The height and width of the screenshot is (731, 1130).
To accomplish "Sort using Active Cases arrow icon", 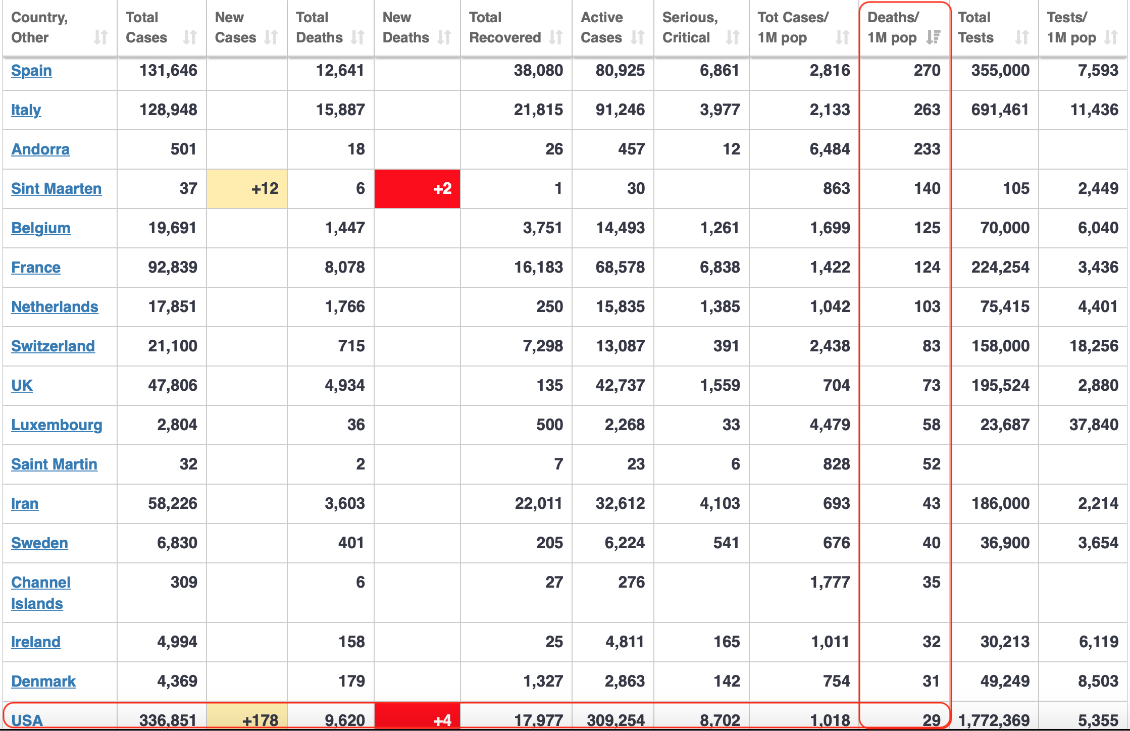I will pyautogui.click(x=638, y=37).
